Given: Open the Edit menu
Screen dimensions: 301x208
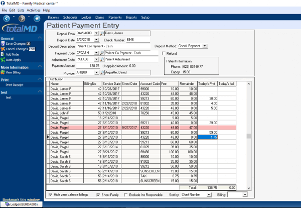Looking at the screenshot, I should (x=12, y=10).
